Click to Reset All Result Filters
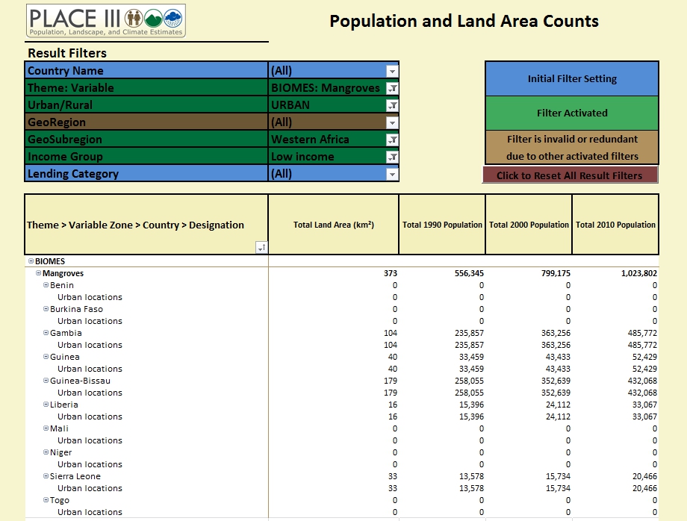Image resolution: width=687 pixels, height=521 pixels. (571, 175)
